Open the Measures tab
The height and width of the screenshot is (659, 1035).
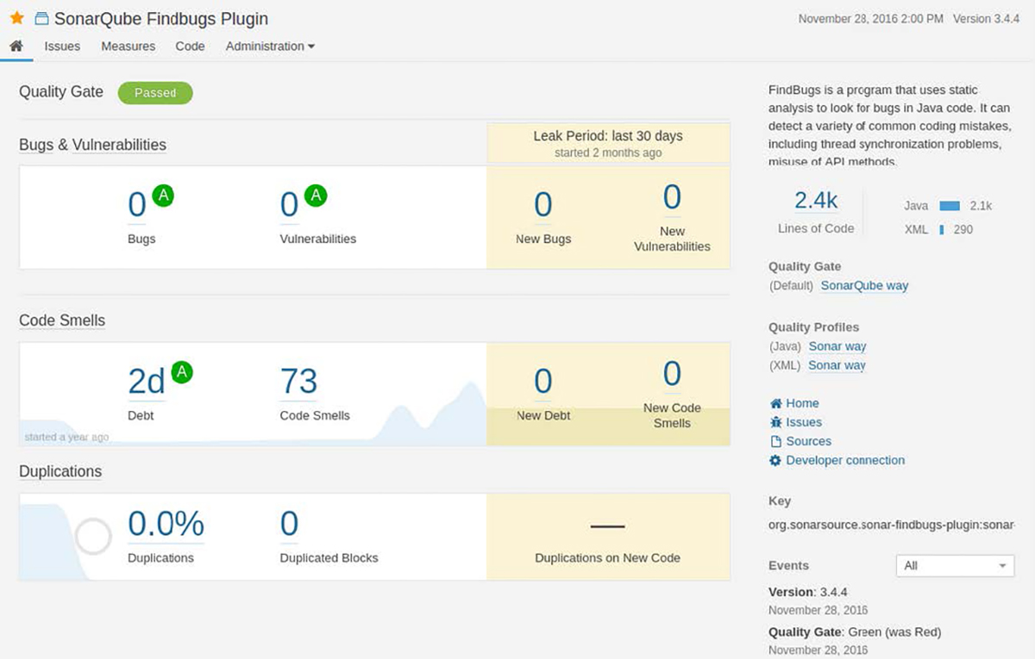pos(128,46)
